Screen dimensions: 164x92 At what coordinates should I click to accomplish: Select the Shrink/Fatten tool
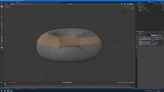[2, 45]
